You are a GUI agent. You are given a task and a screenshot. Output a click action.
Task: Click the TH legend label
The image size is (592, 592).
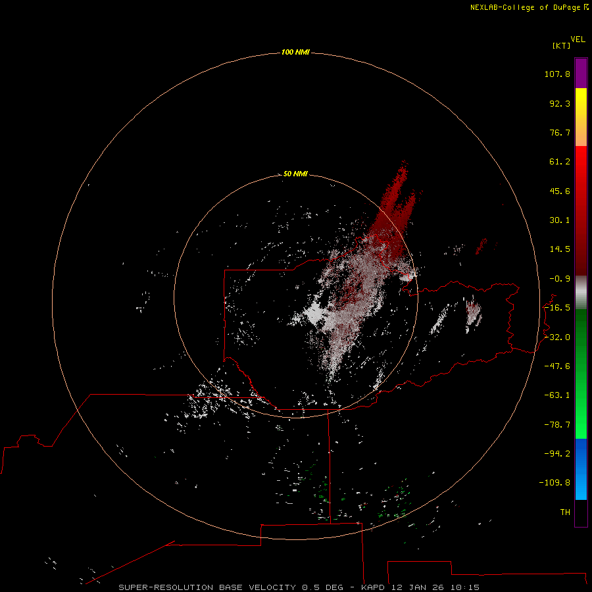565,512
